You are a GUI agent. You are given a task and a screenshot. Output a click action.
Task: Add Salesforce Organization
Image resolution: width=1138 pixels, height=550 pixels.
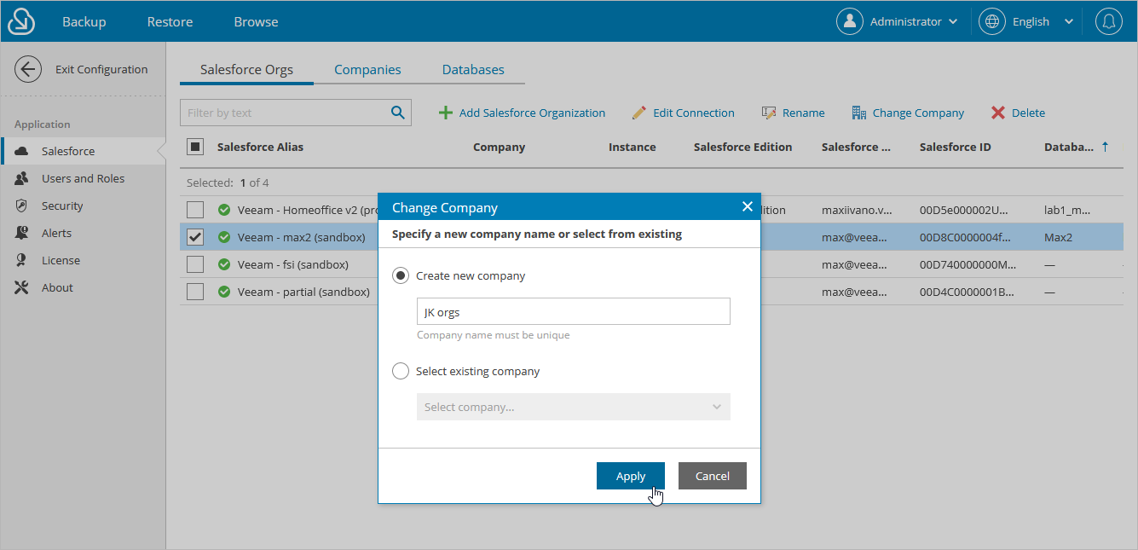pyautogui.click(x=522, y=113)
